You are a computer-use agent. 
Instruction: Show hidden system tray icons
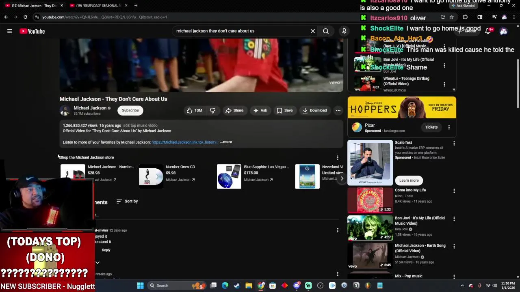[462, 286]
